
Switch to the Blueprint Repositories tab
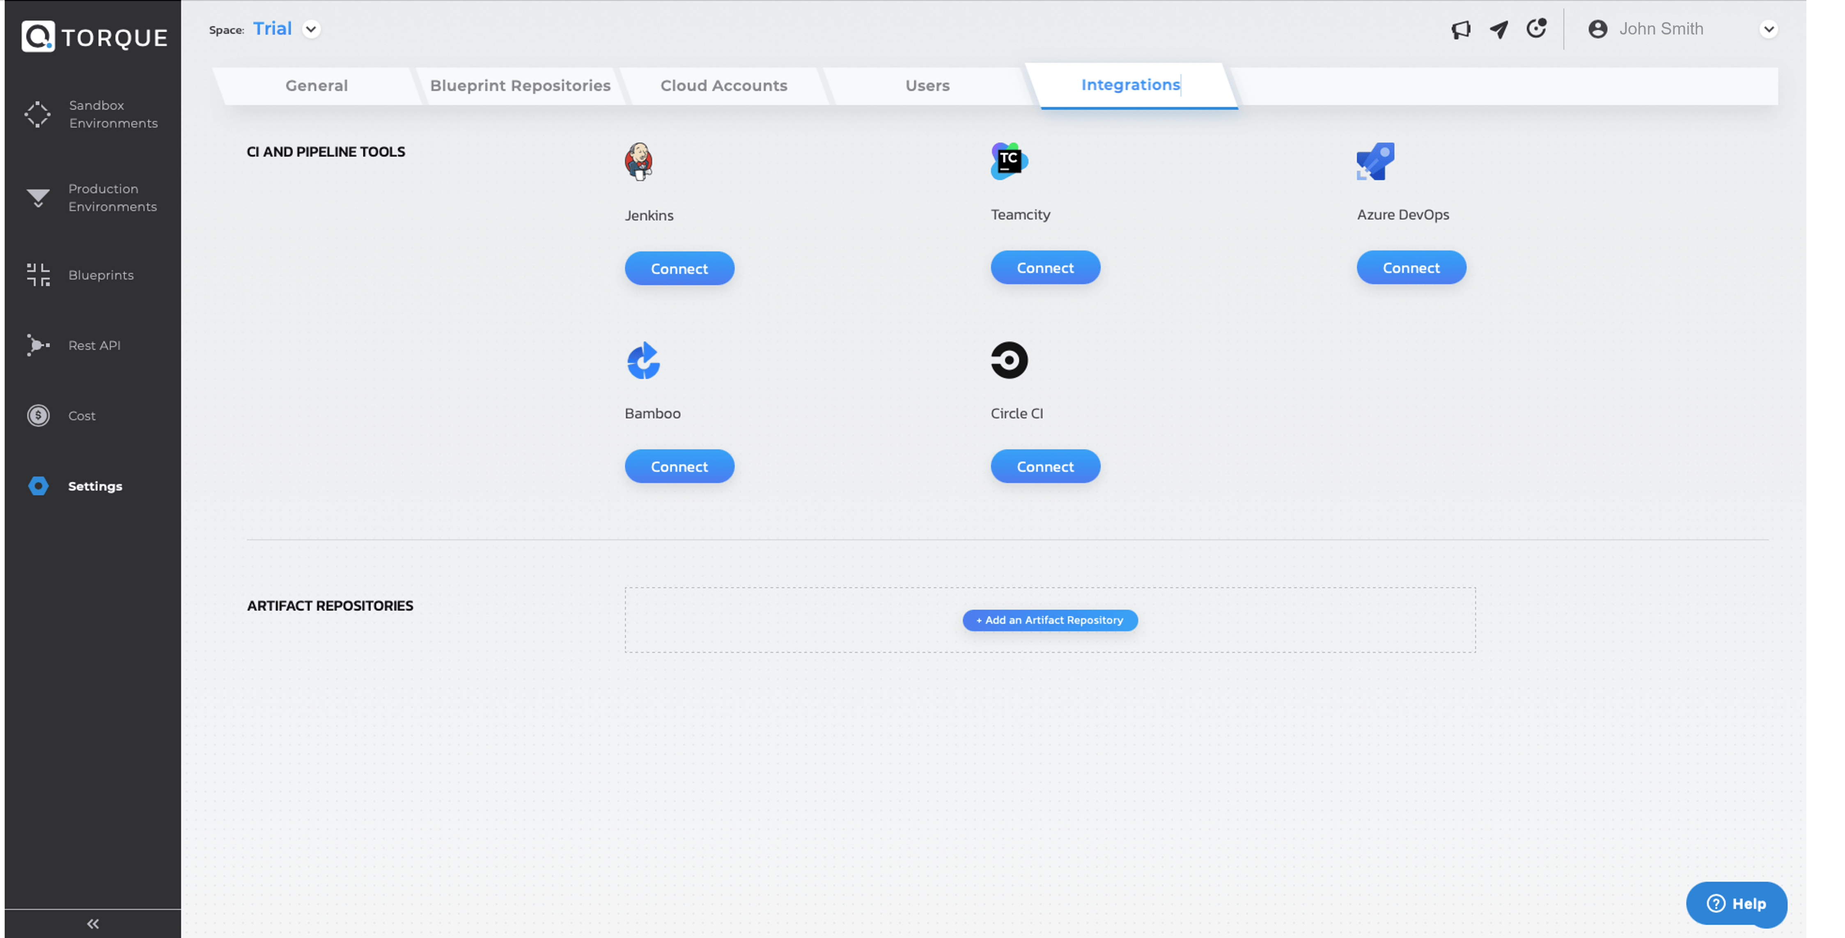point(520,86)
